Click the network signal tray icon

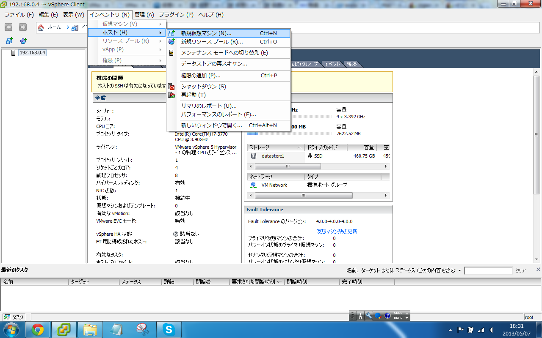tap(481, 330)
